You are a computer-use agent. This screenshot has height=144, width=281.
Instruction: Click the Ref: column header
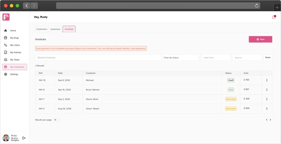[41, 73]
